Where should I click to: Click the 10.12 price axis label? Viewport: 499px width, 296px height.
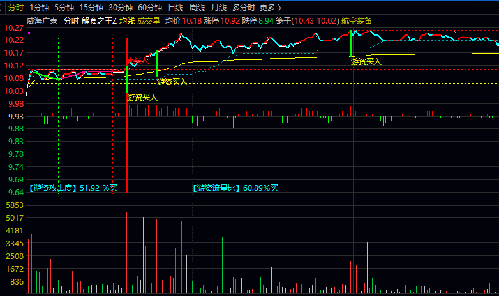(x=13, y=66)
